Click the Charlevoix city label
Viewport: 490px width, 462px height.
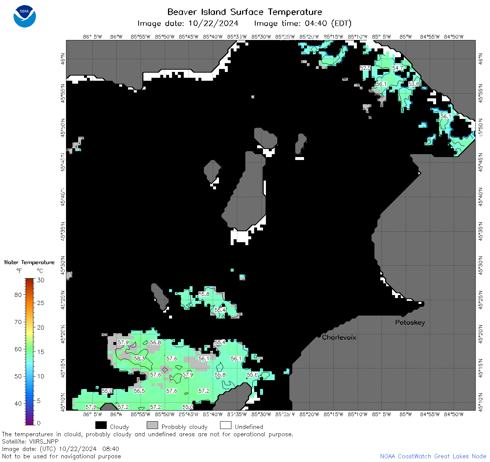pyautogui.click(x=339, y=337)
